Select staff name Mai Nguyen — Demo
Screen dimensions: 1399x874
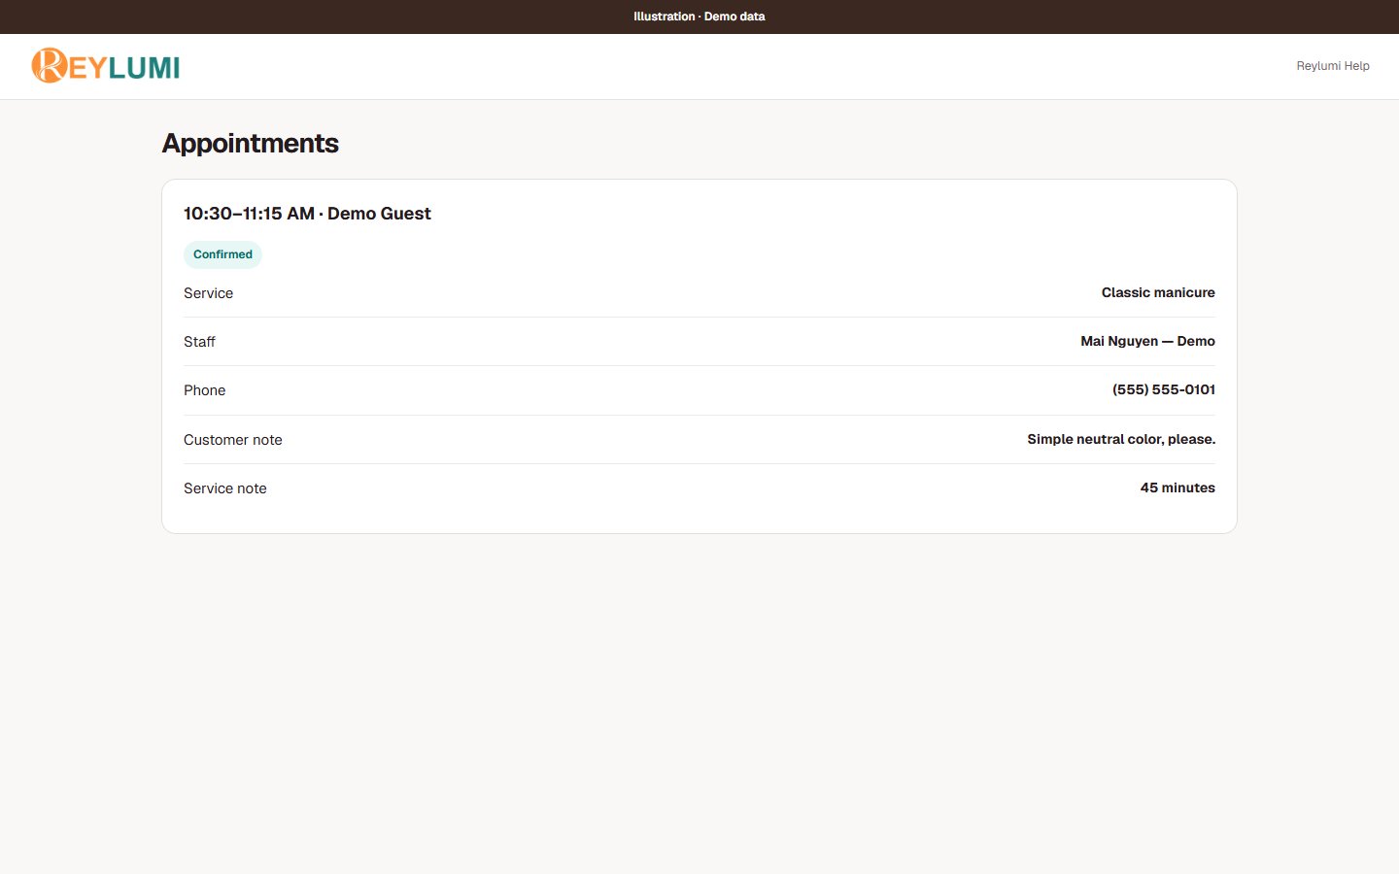pyautogui.click(x=1147, y=341)
